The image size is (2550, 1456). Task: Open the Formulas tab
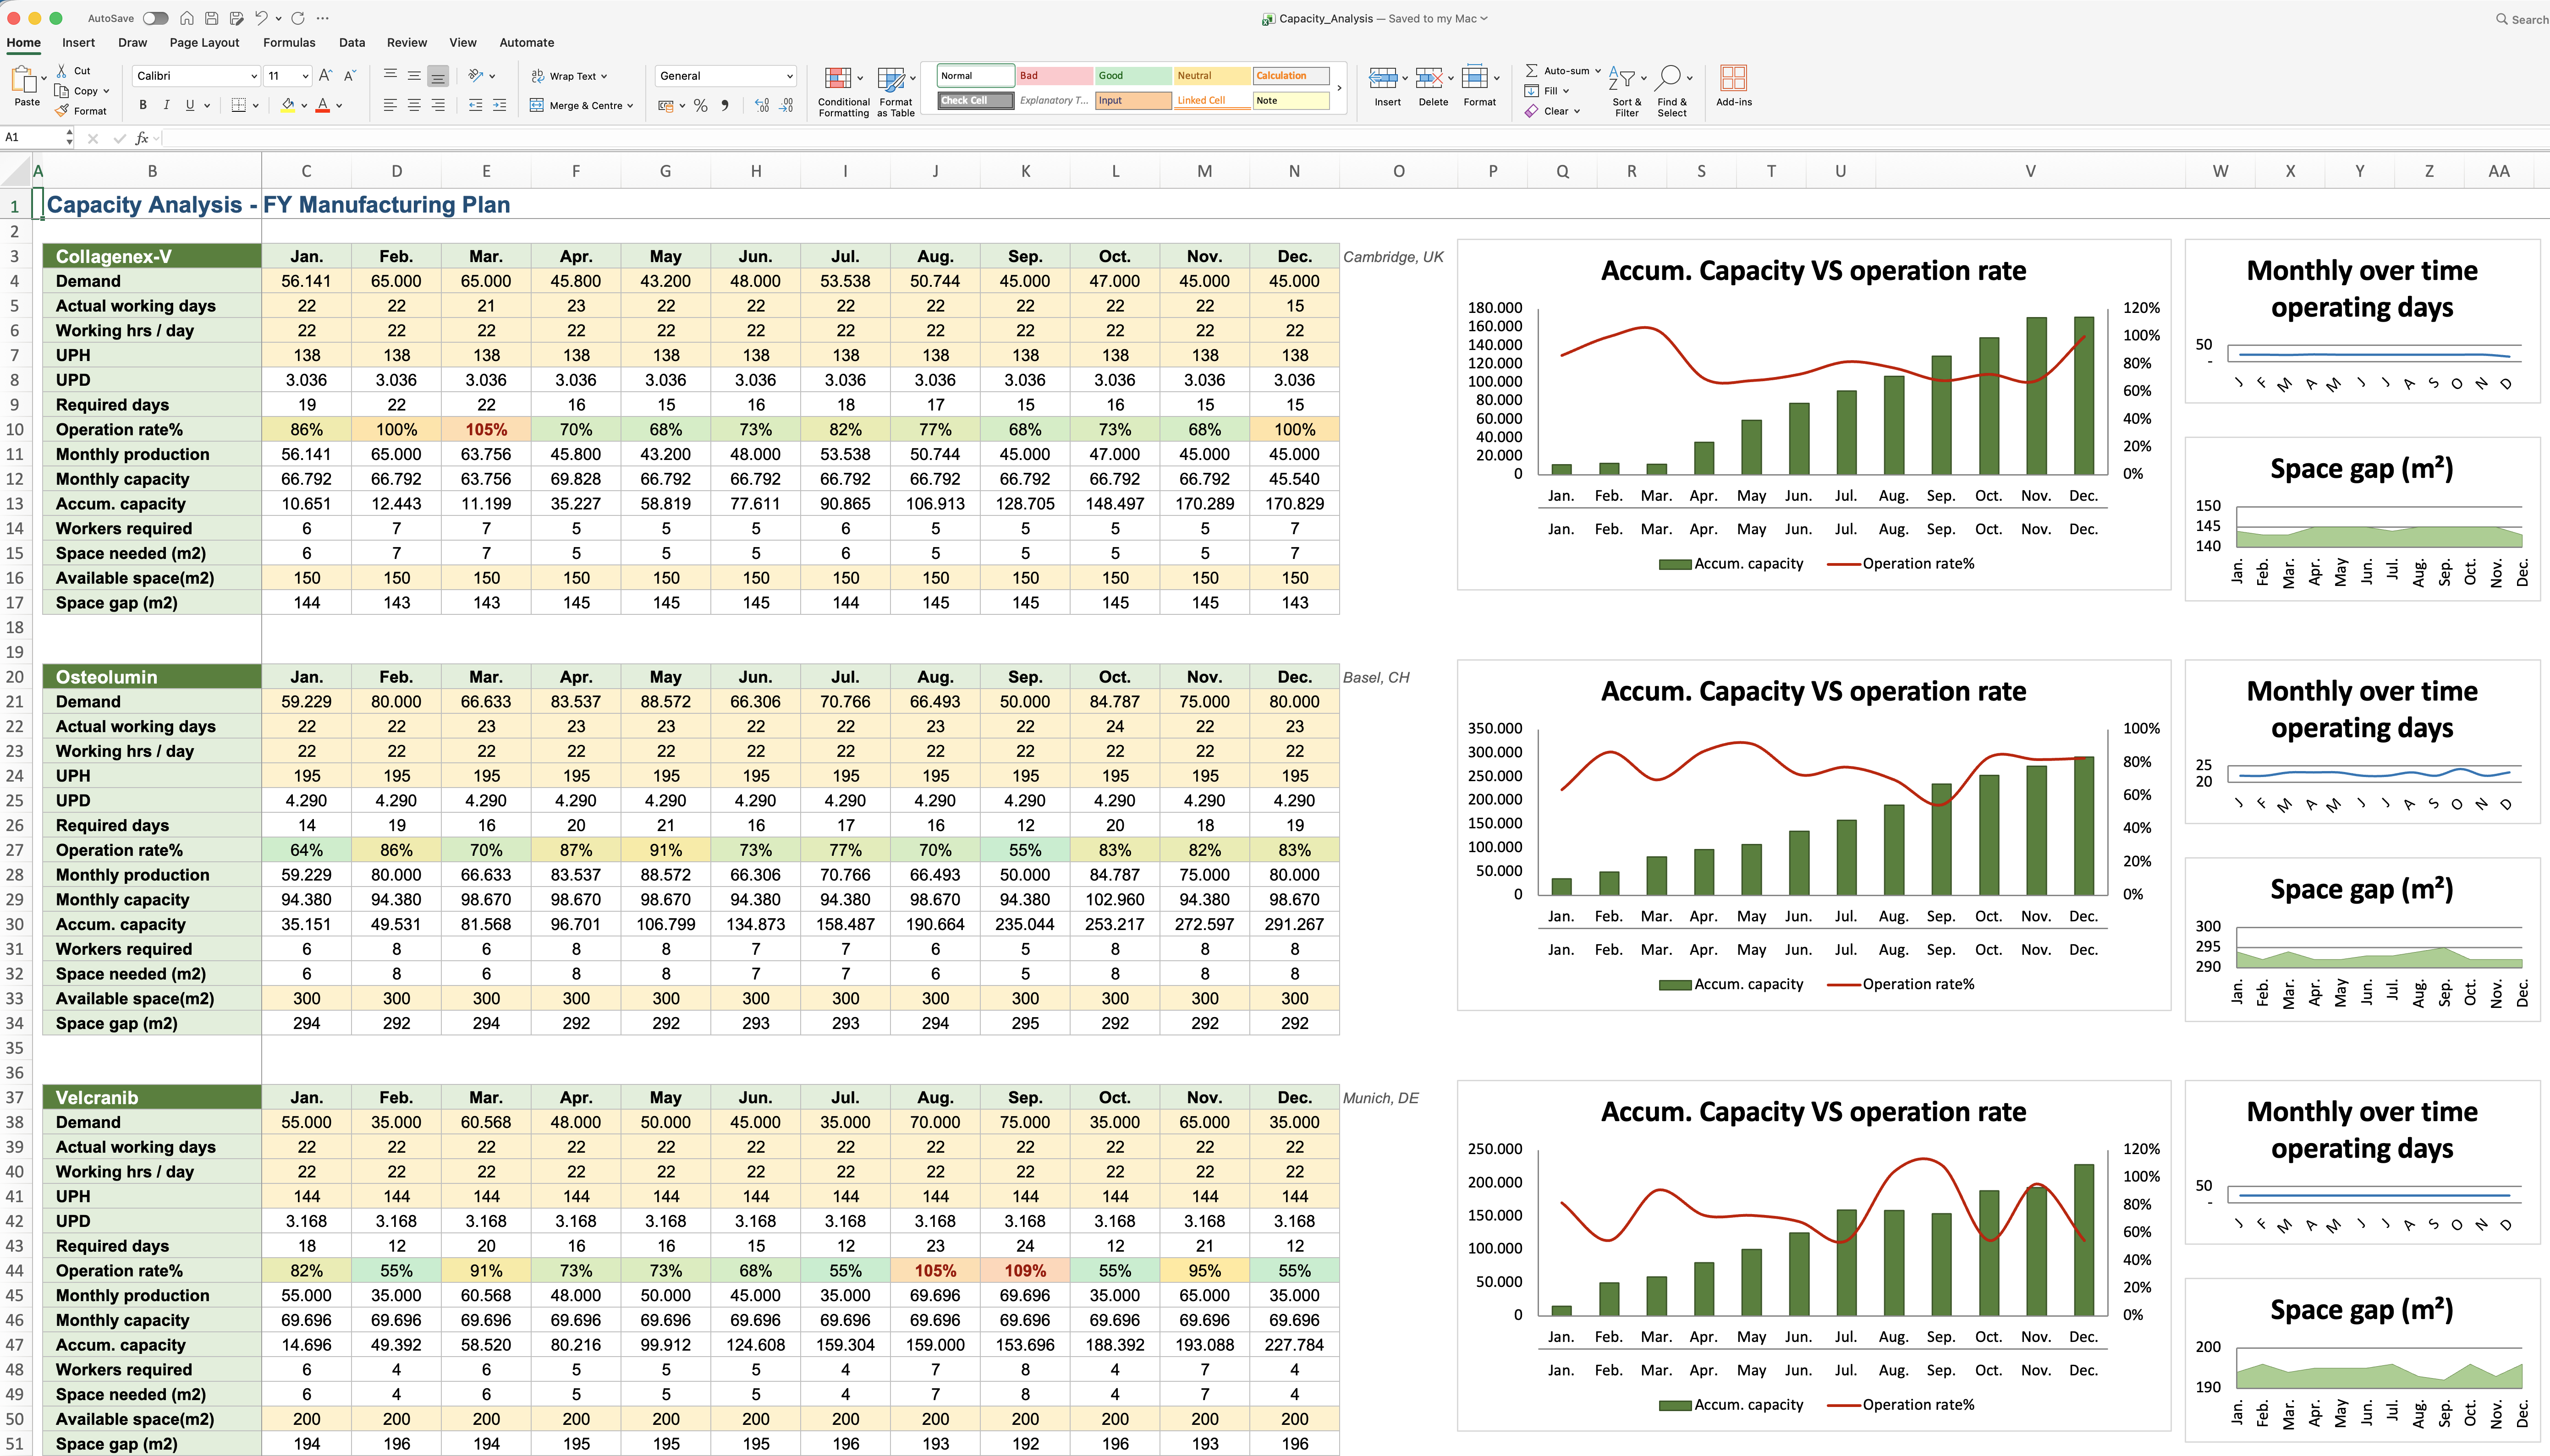click(x=289, y=42)
